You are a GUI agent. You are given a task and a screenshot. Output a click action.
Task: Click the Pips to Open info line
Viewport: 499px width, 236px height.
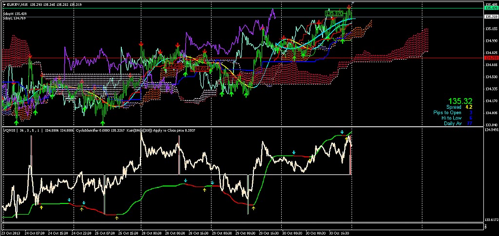pyautogui.click(x=453, y=113)
